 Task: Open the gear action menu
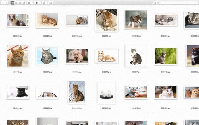[38, 3]
